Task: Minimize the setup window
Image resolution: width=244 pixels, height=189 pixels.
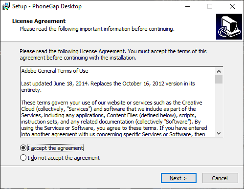Action: 188,6
